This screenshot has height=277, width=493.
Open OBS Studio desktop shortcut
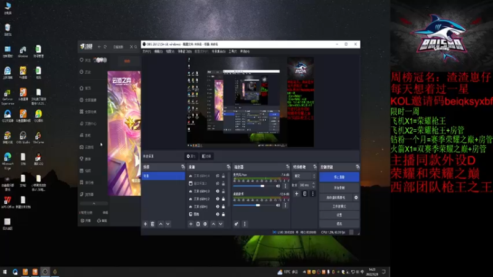coord(23,137)
